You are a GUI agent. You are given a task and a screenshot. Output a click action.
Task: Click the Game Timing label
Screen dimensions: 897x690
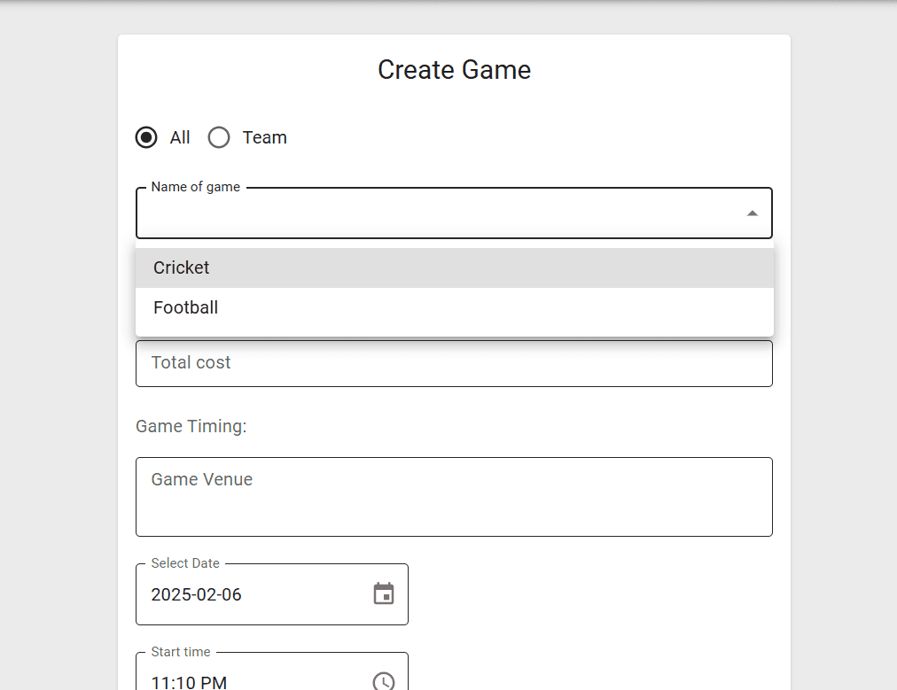pyautogui.click(x=191, y=426)
